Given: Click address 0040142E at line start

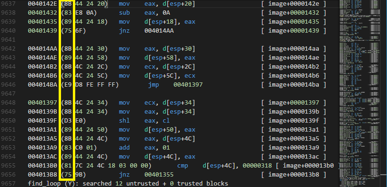Looking at the screenshot, I should [x=43, y=4].
